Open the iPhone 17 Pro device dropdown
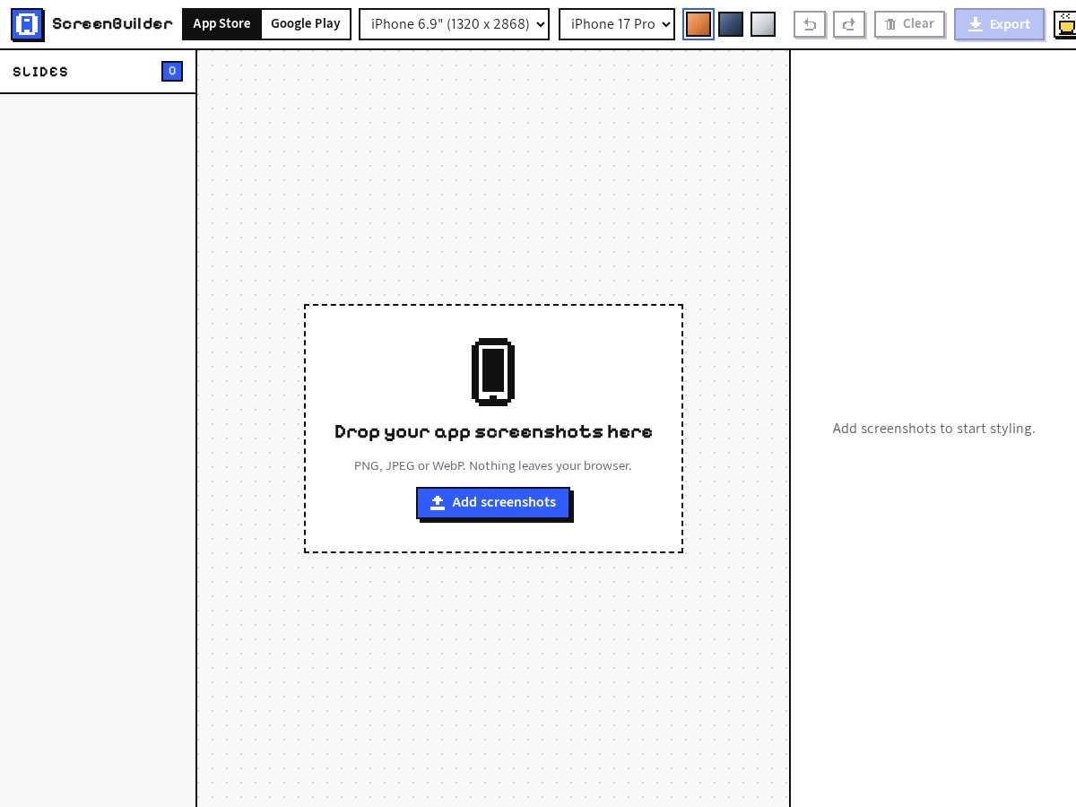This screenshot has width=1076, height=807. [617, 24]
